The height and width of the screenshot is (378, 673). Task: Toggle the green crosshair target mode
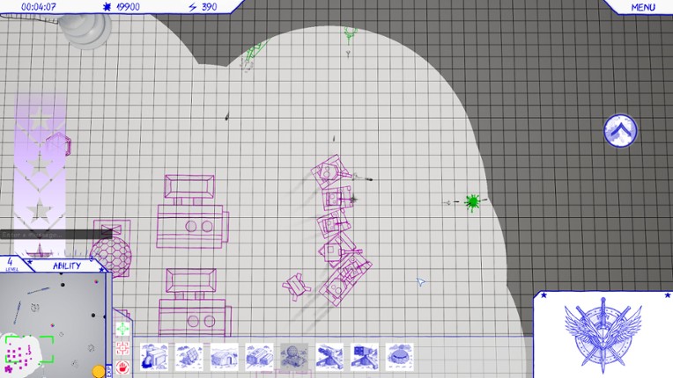(x=123, y=329)
